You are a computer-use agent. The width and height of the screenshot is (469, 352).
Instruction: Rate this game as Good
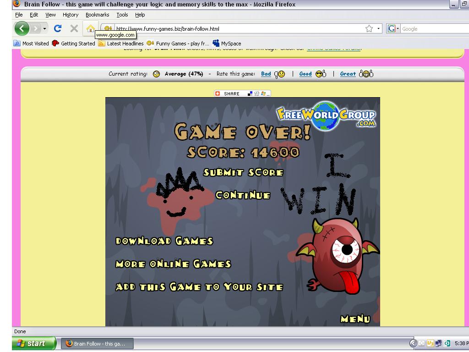(305, 74)
